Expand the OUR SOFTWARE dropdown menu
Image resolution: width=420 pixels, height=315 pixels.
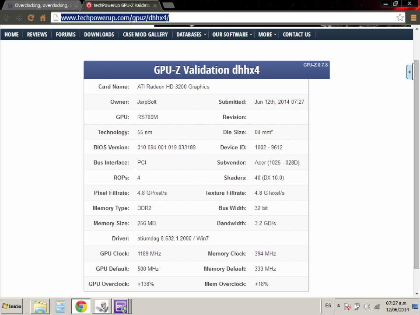pyautogui.click(x=232, y=35)
